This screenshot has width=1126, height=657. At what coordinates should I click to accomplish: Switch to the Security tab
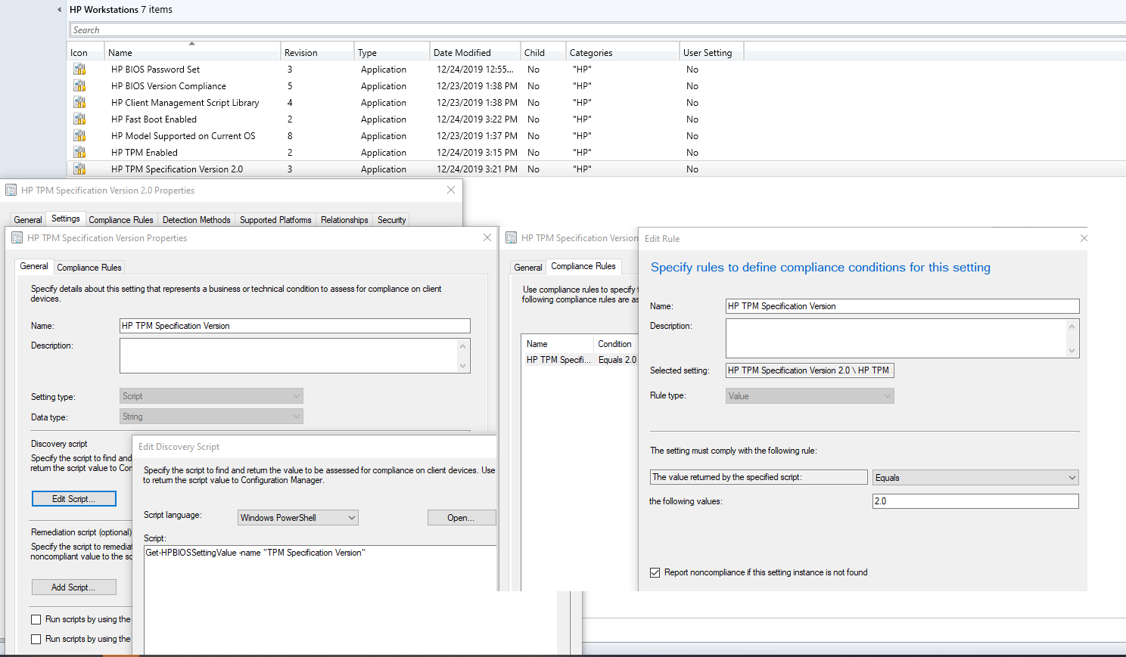pos(392,220)
